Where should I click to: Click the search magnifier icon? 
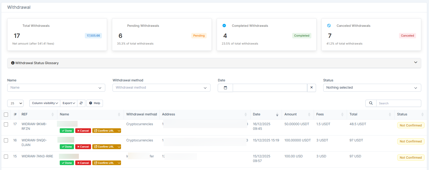pyautogui.click(x=371, y=103)
